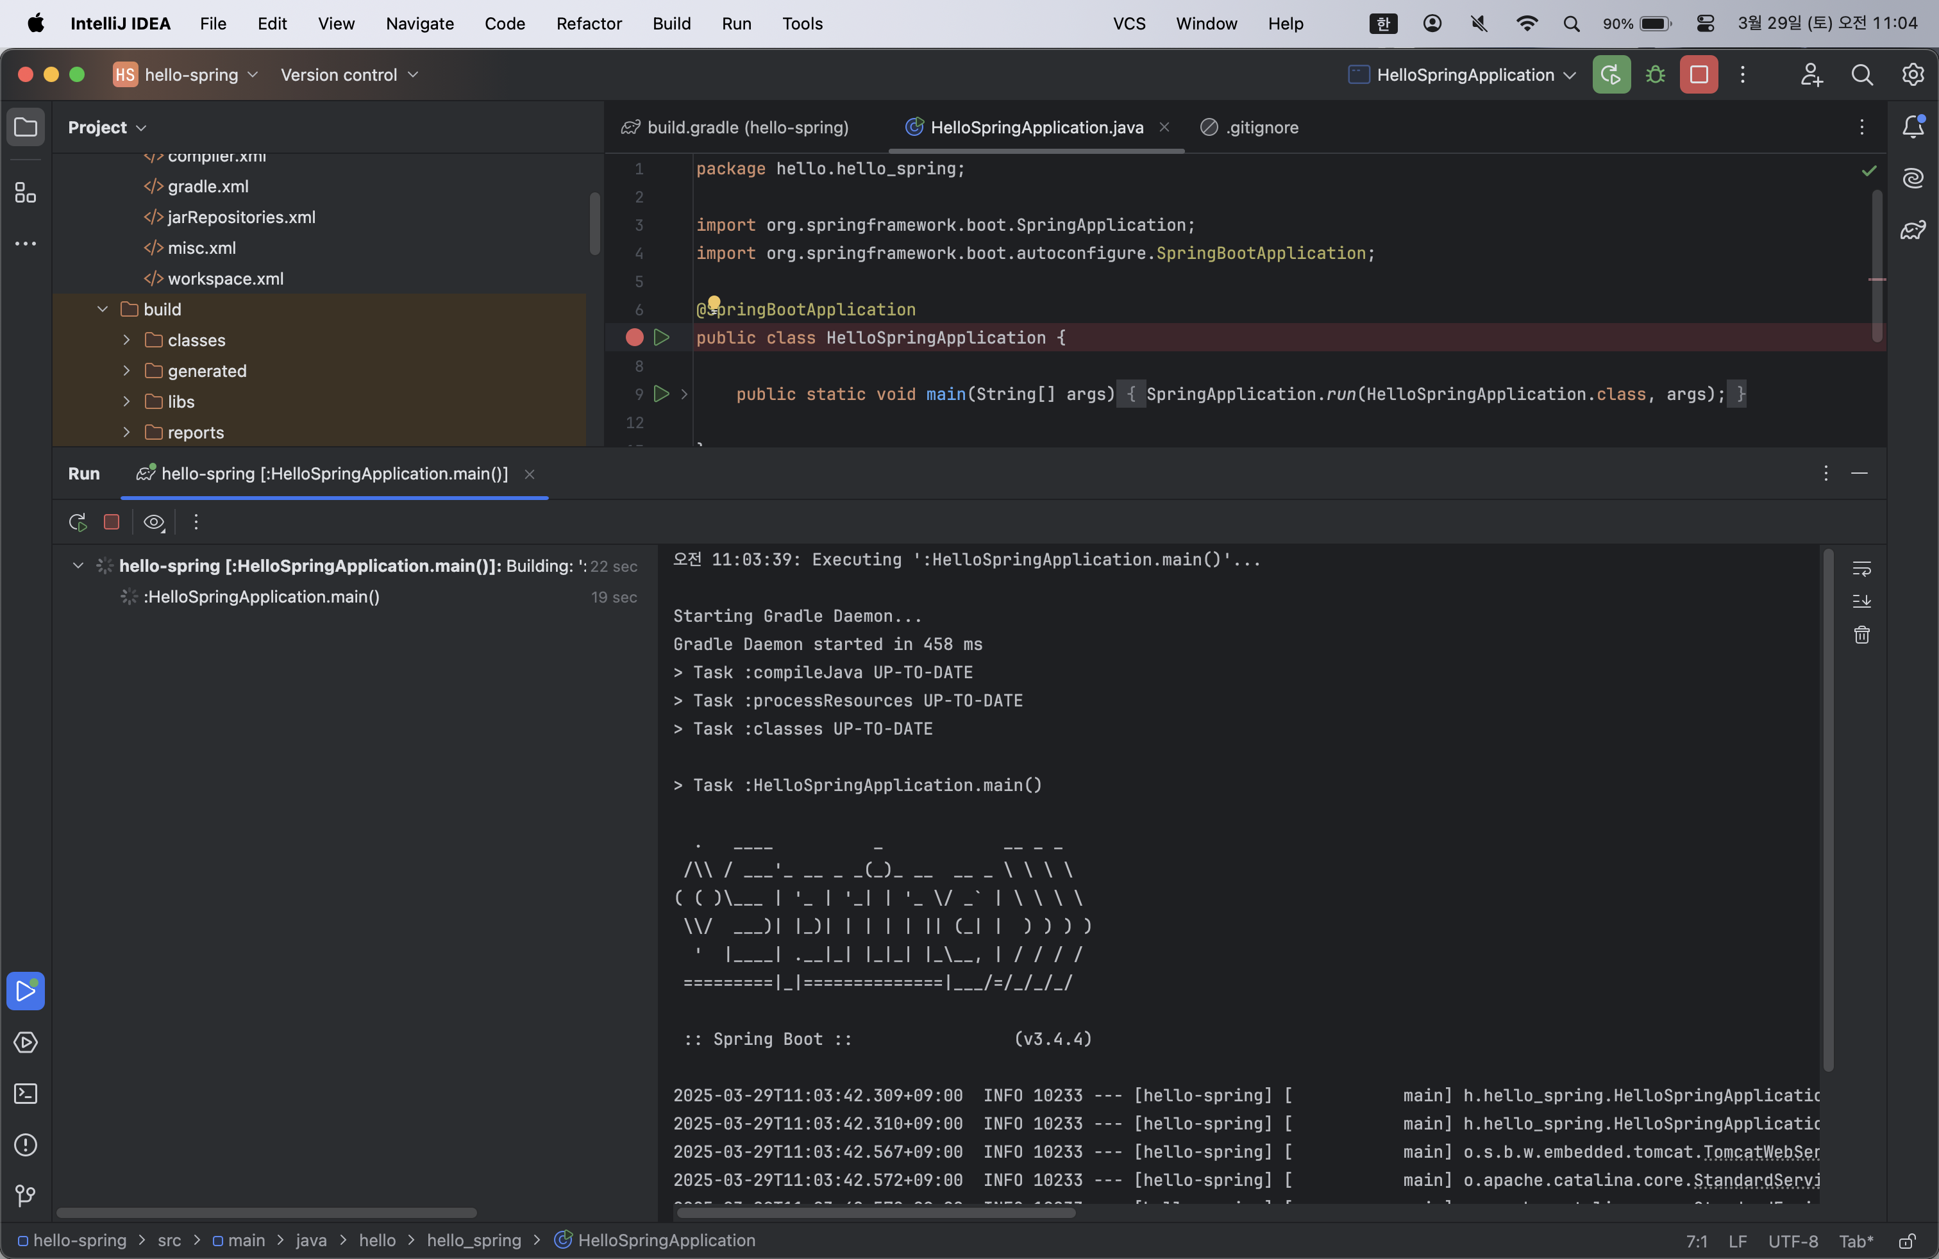Open the Run tool window sidebar icon
Viewport: 1939px width, 1259px height.
click(25, 991)
